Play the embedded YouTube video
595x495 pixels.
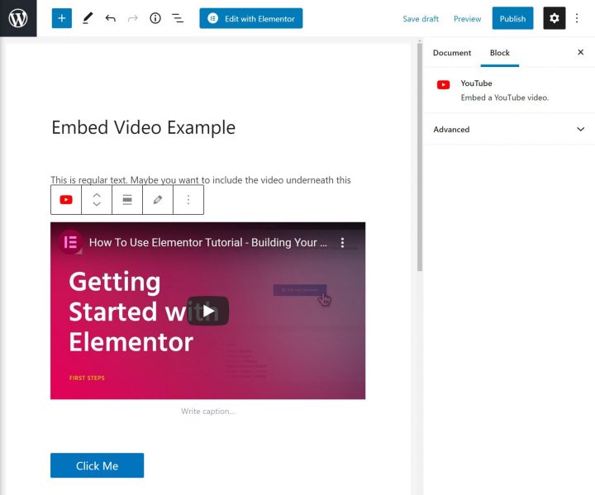208,311
